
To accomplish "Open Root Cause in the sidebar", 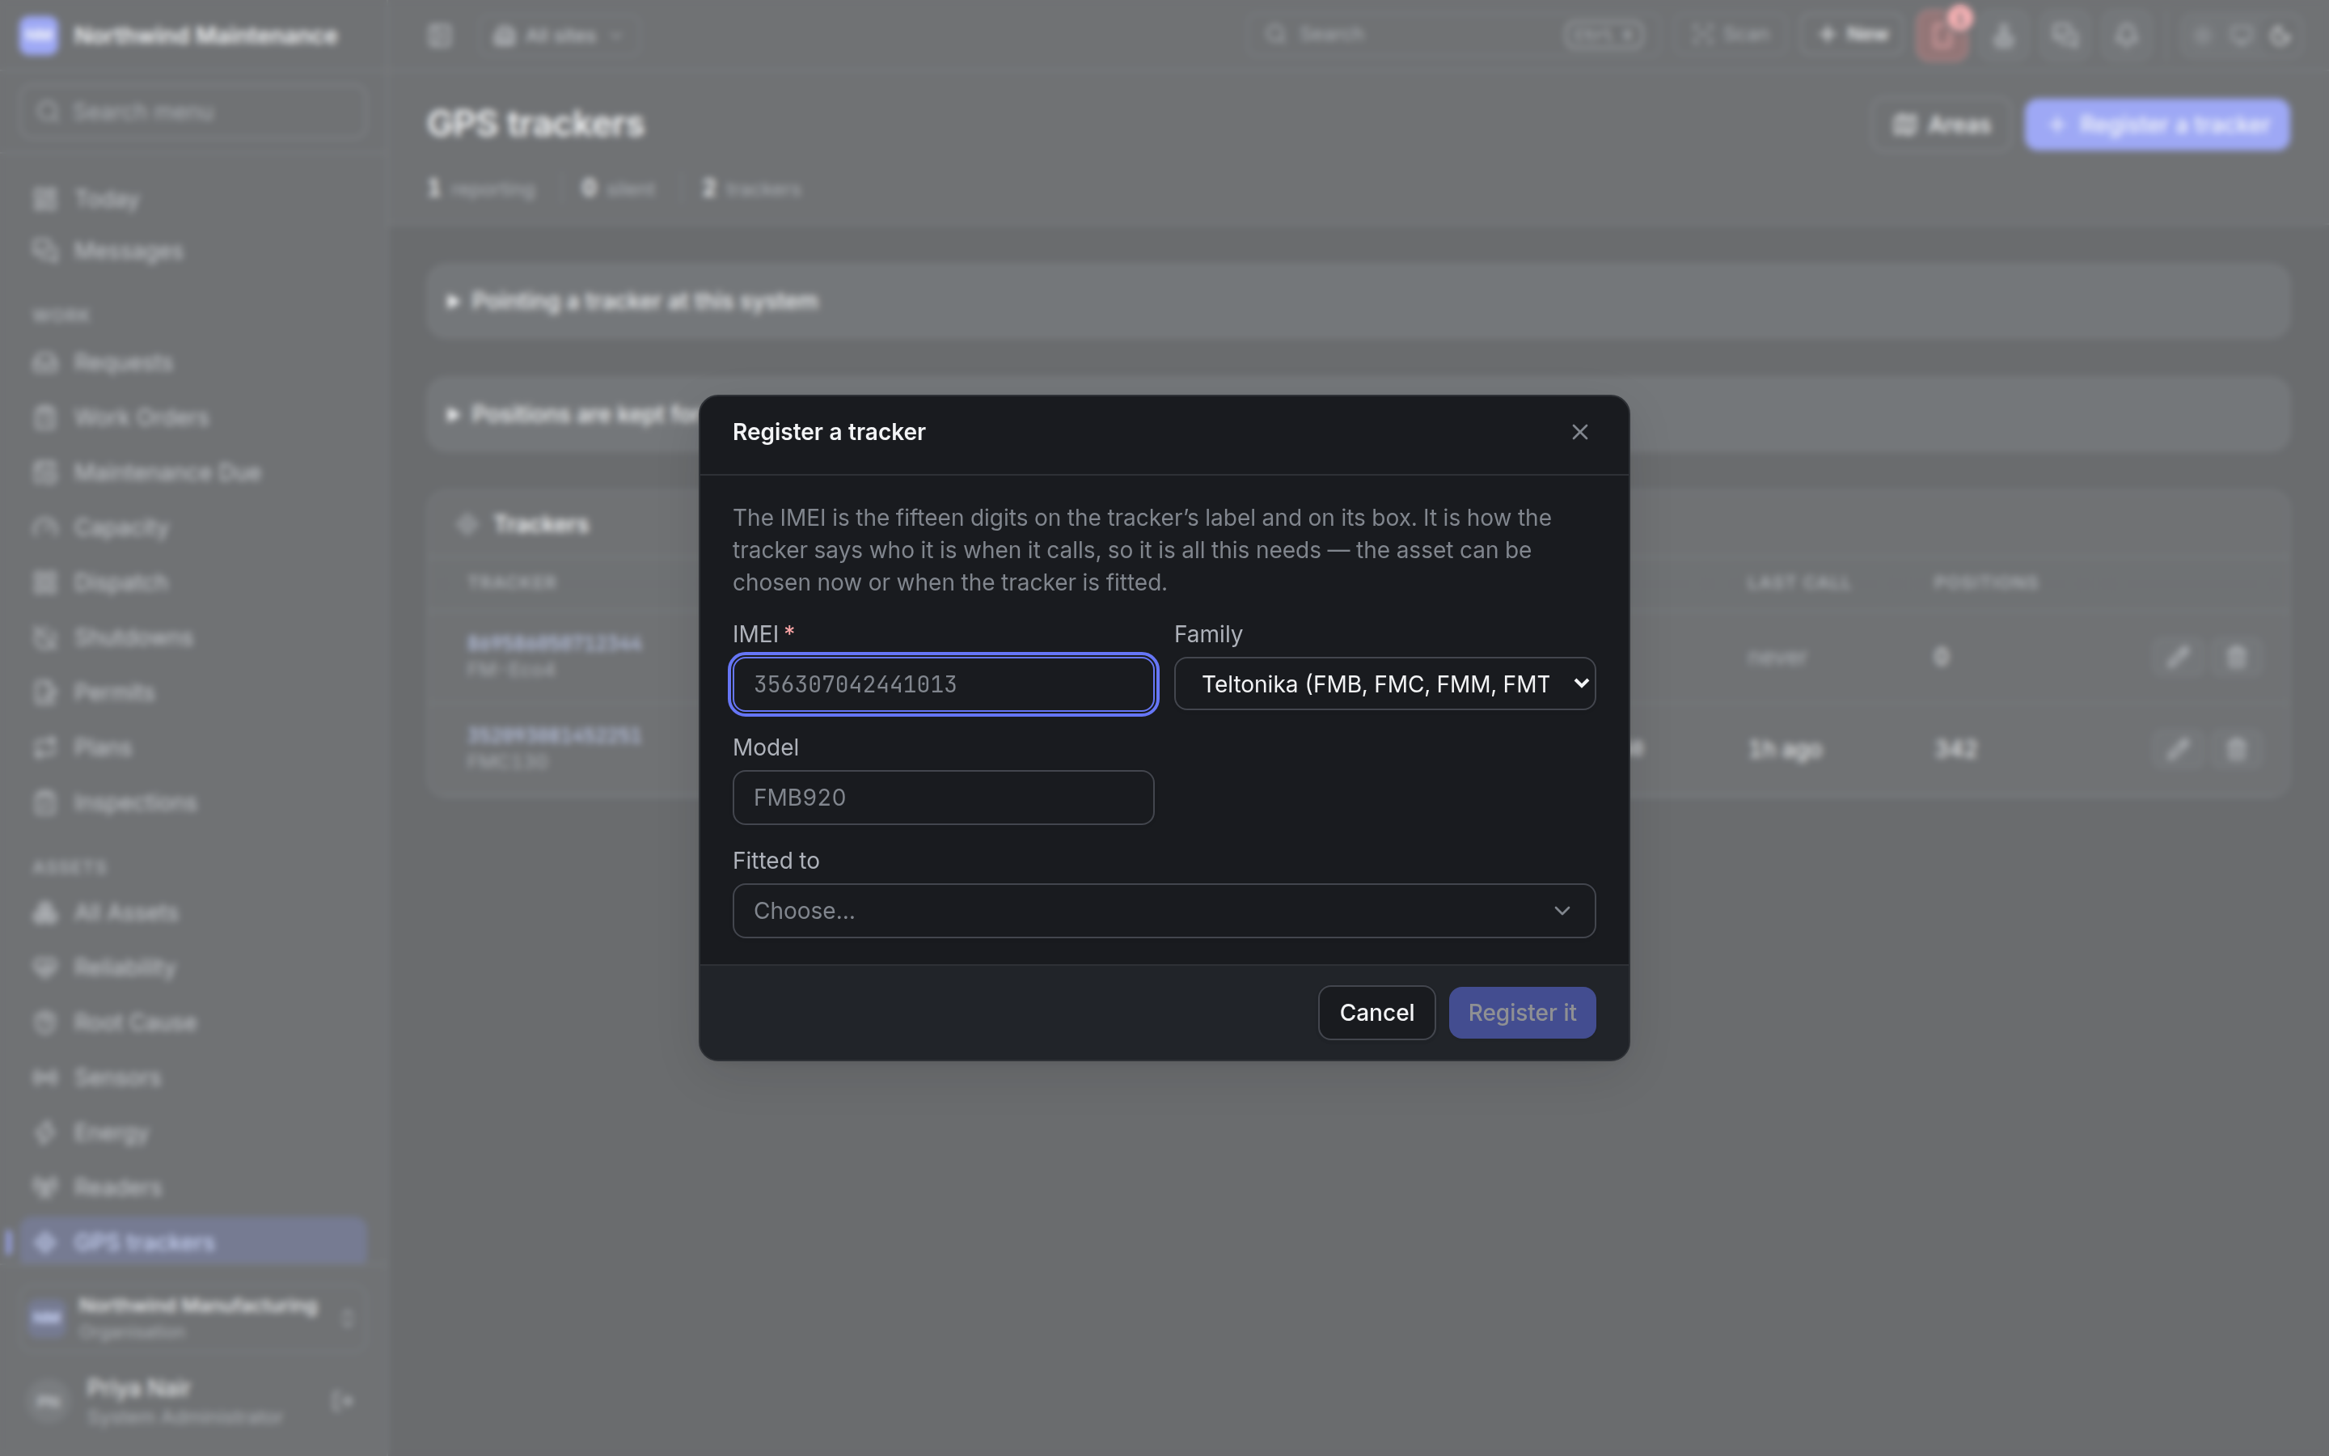I will [x=192, y=1022].
